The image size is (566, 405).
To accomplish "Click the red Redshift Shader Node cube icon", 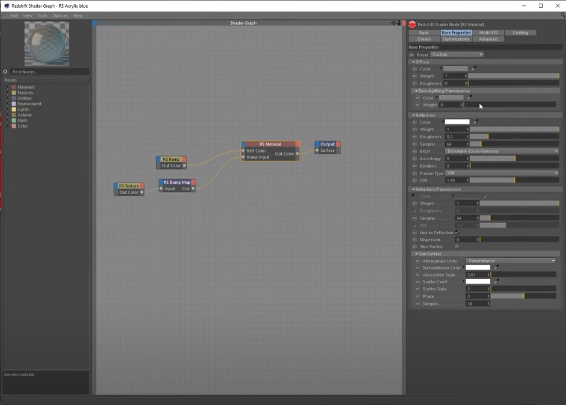I will click(412, 24).
